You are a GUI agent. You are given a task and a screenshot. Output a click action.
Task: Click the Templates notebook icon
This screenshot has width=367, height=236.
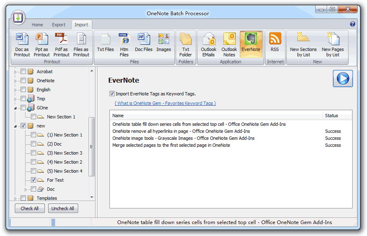31,198
